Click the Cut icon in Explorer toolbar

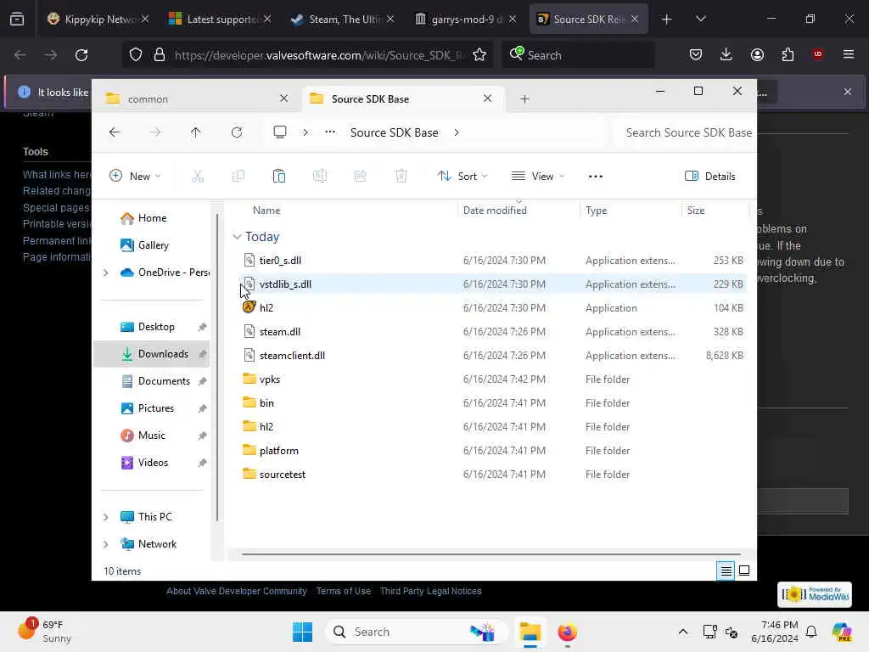point(198,177)
